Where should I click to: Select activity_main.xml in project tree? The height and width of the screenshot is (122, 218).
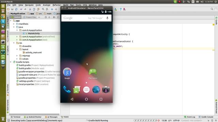pyautogui.click(x=33, y=53)
